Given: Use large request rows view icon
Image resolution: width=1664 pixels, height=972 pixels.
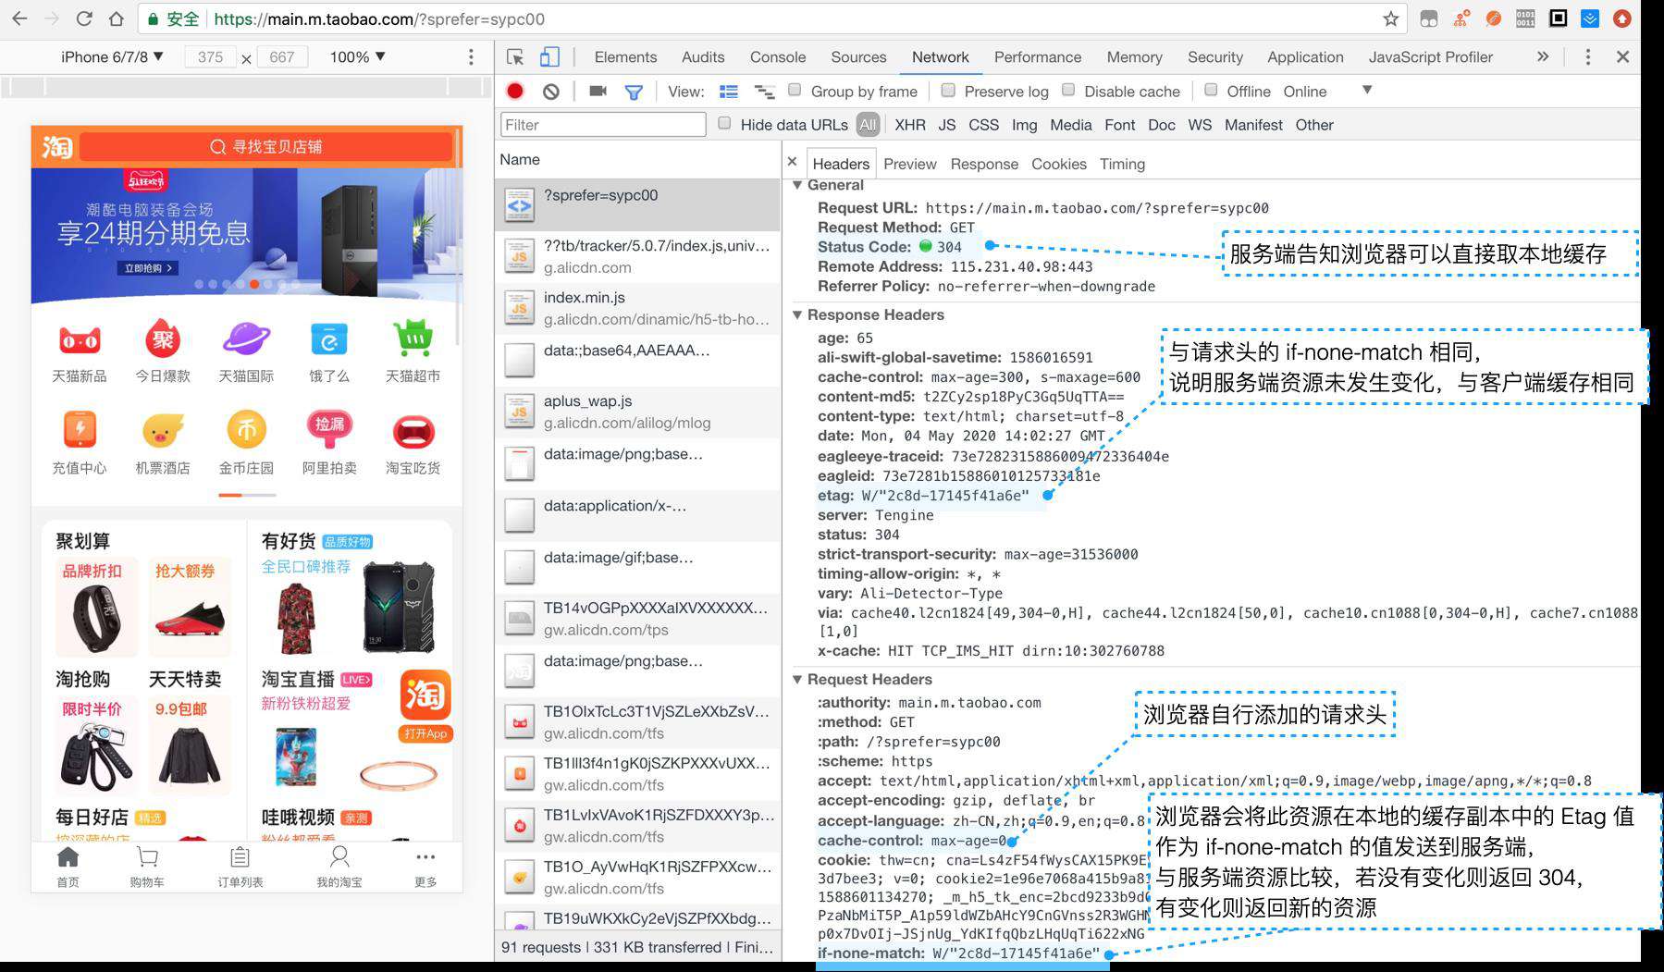Looking at the screenshot, I should pyautogui.click(x=729, y=92).
